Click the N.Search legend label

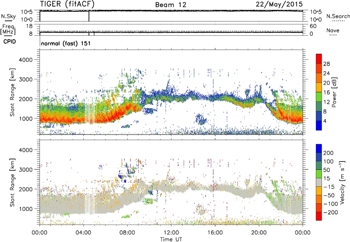click(338, 16)
